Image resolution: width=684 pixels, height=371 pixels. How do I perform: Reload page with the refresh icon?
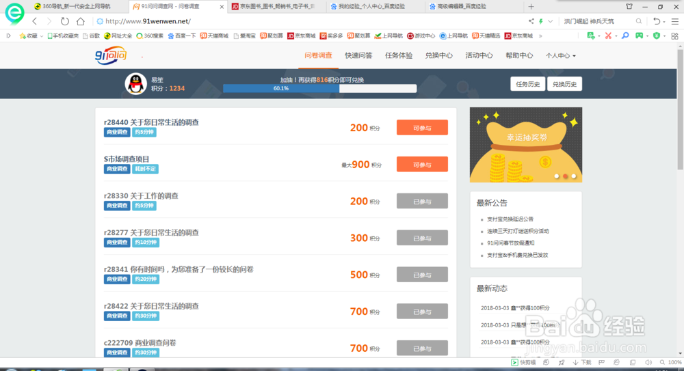[x=64, y=21]
